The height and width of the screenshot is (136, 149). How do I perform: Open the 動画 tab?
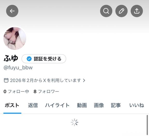tap(82, 105)
